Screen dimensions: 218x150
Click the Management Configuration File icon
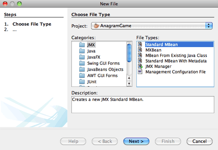tap(140, 72)
